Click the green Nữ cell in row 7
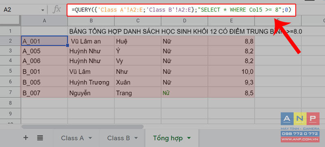325x147 pixels. coord(184,93)
